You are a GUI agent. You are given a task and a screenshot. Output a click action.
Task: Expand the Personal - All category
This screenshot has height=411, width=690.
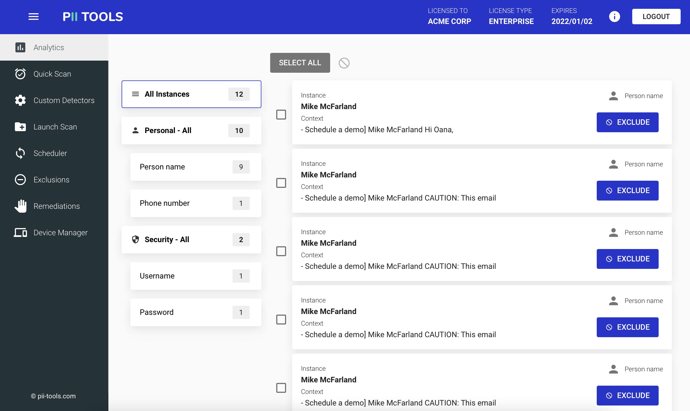(191, 131)
